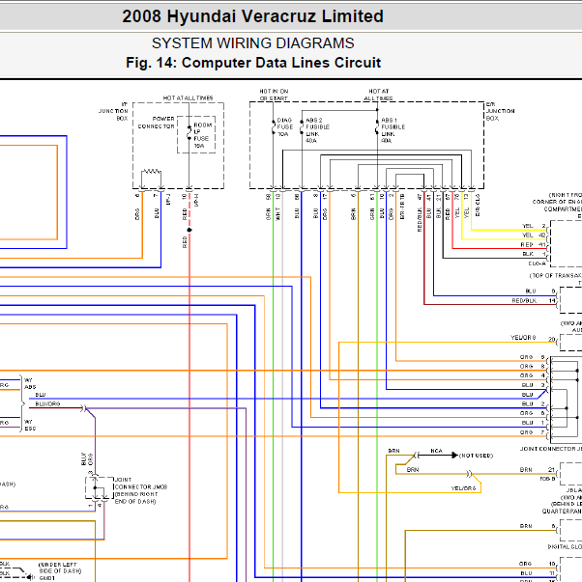Screen dimensions: 582x582
Task: Click the "JOINT CONNECTOR JE" label
Action: click(550, 449)
